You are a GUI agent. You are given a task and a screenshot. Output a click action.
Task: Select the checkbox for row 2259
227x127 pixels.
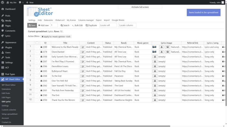click(x=37, y=100)
